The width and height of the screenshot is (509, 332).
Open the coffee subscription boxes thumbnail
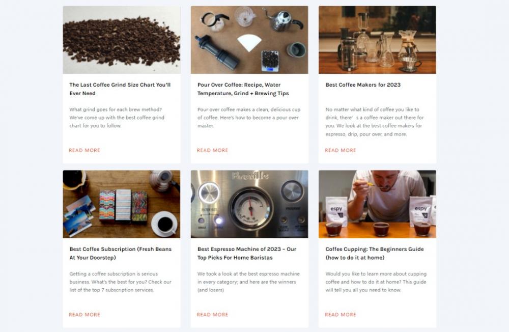[x=122, y=204]
